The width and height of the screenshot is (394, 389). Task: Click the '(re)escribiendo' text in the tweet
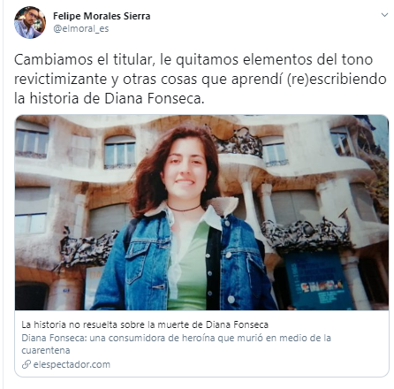click(x=337, y=79)
